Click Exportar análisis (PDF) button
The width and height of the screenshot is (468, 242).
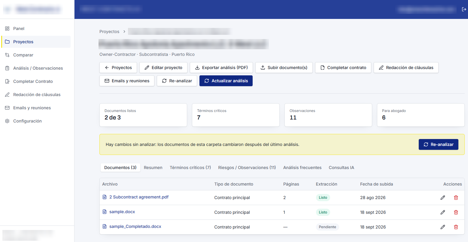click(x=221, y=68)
